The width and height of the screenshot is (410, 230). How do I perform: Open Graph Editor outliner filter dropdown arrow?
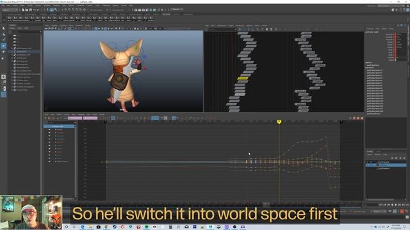tap(76, 122)
